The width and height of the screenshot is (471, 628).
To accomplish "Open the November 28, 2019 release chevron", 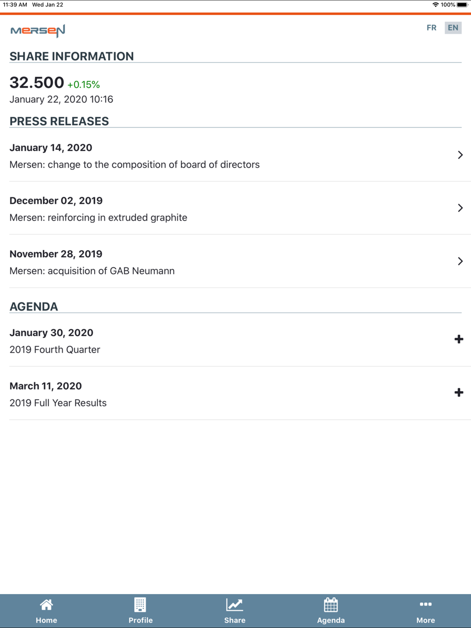I will click(460, 261).
